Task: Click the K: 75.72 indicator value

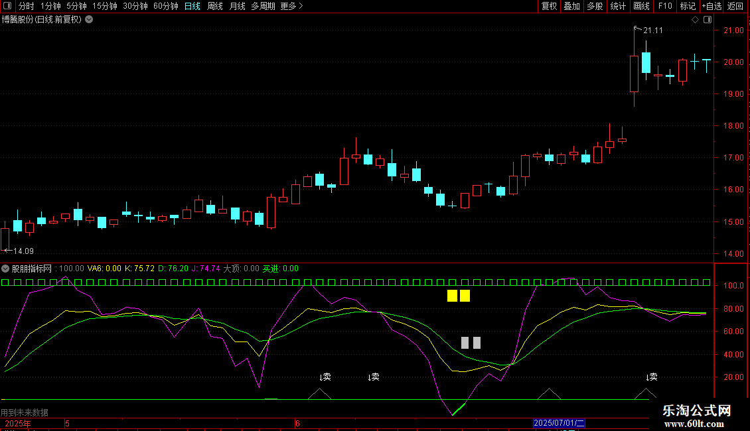Action: [x=139, y=269]
